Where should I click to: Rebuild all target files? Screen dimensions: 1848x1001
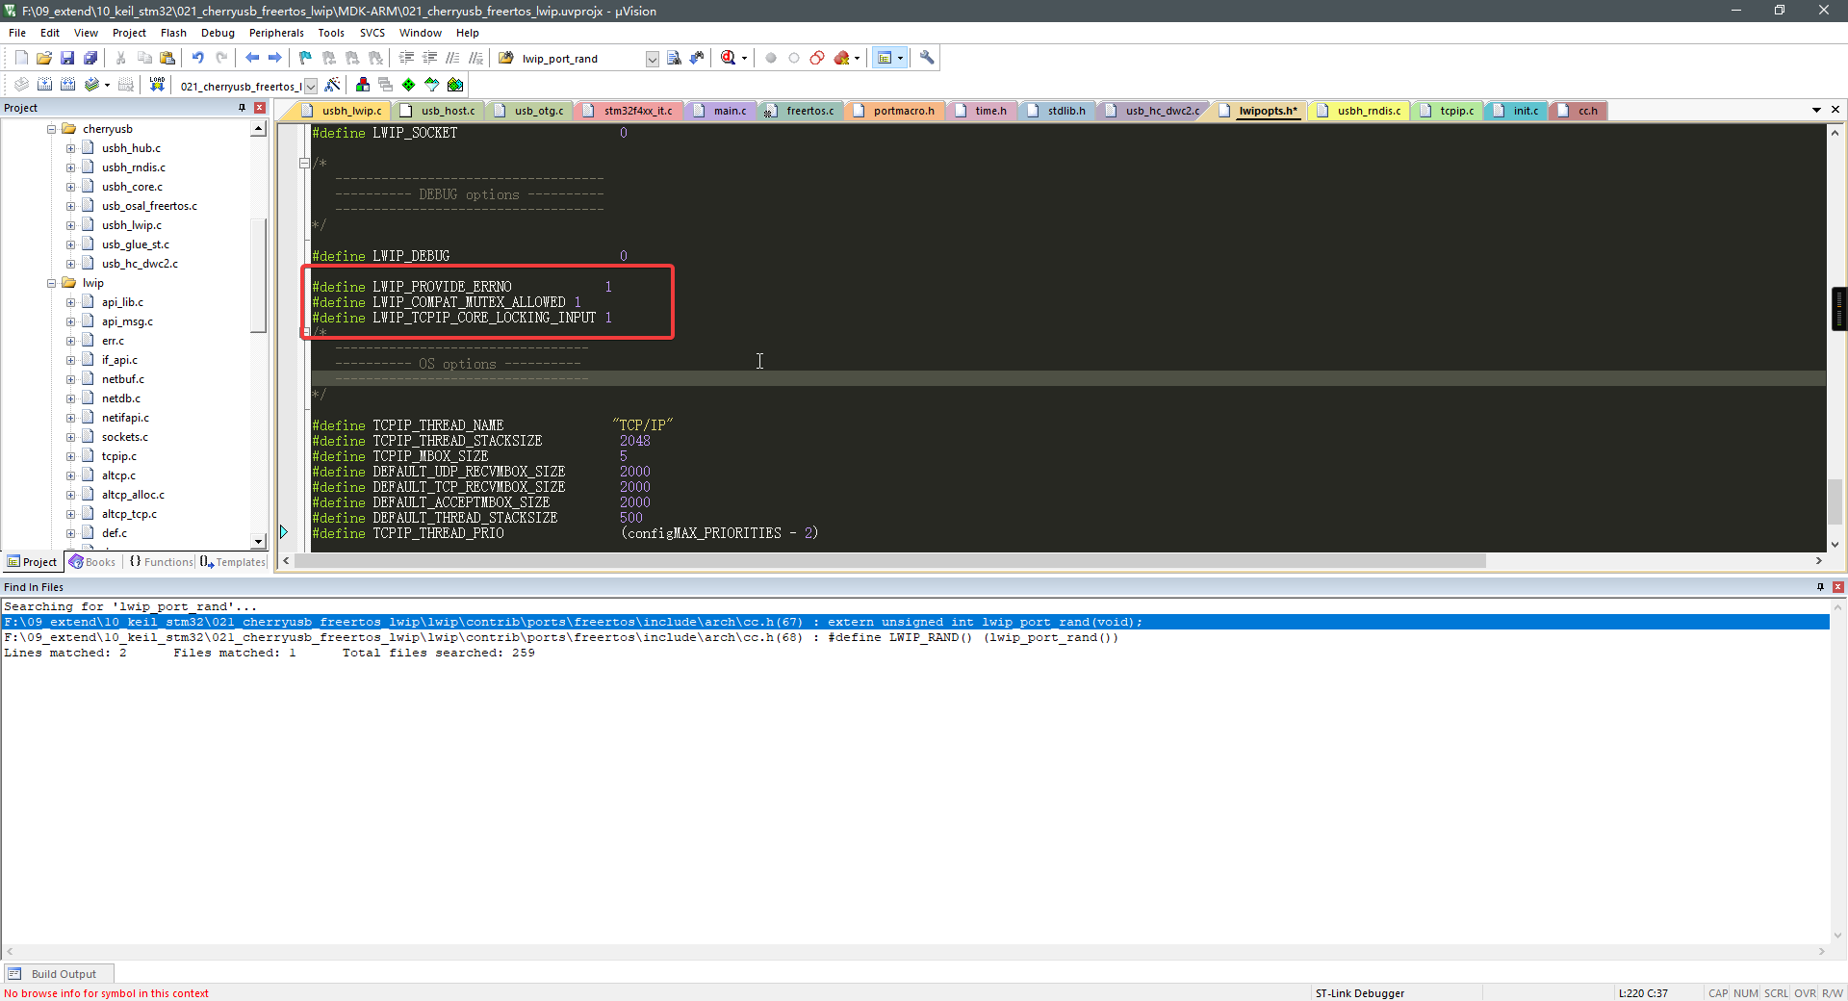pos(67,85)
